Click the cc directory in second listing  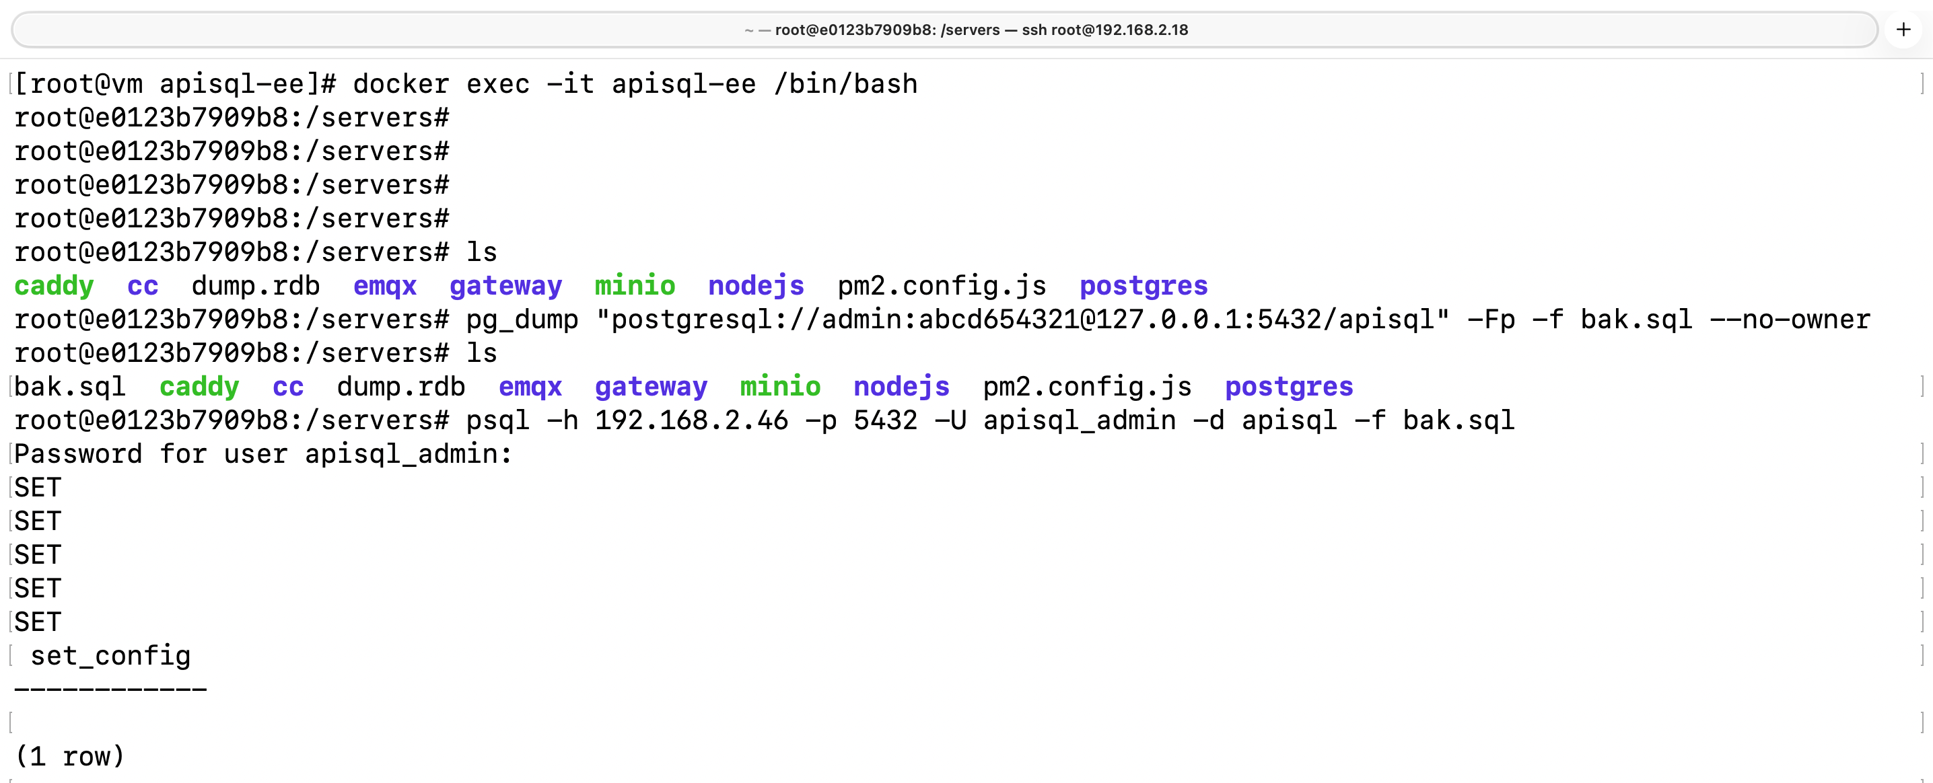287,387
